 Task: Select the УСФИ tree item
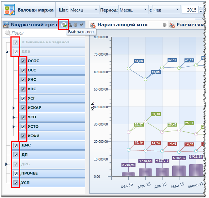(52, 136)
